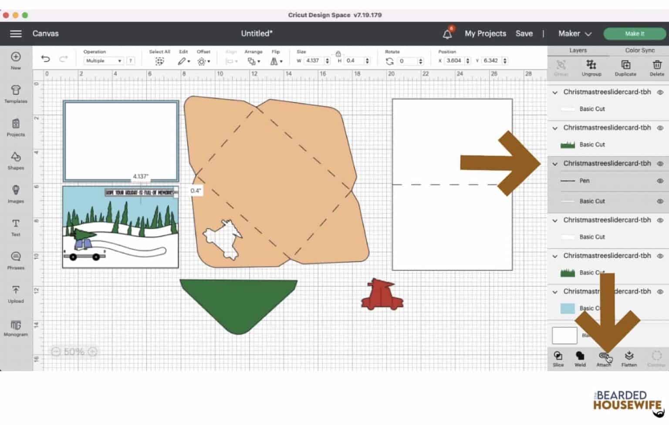
Task: Open the notifications bell
Action: pos(447,34)
